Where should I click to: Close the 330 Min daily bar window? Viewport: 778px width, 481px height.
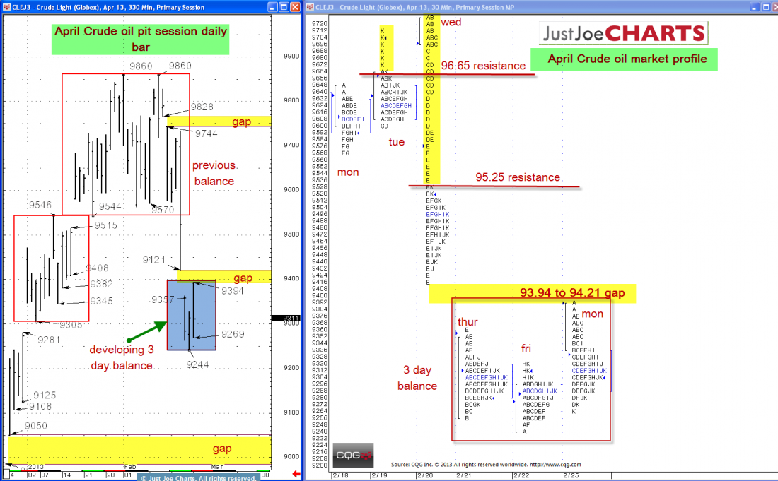tap(295, 7)
